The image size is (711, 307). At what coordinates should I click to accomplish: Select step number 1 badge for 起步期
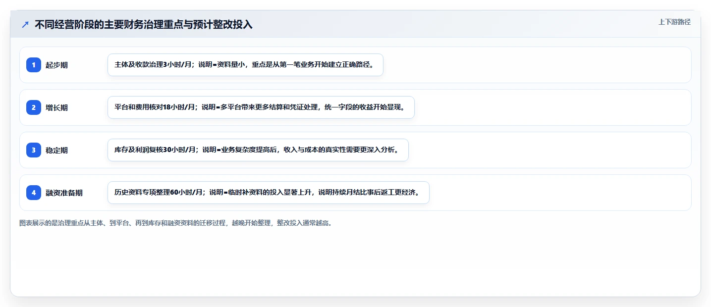pyautogui.click(x=34, y=65)
